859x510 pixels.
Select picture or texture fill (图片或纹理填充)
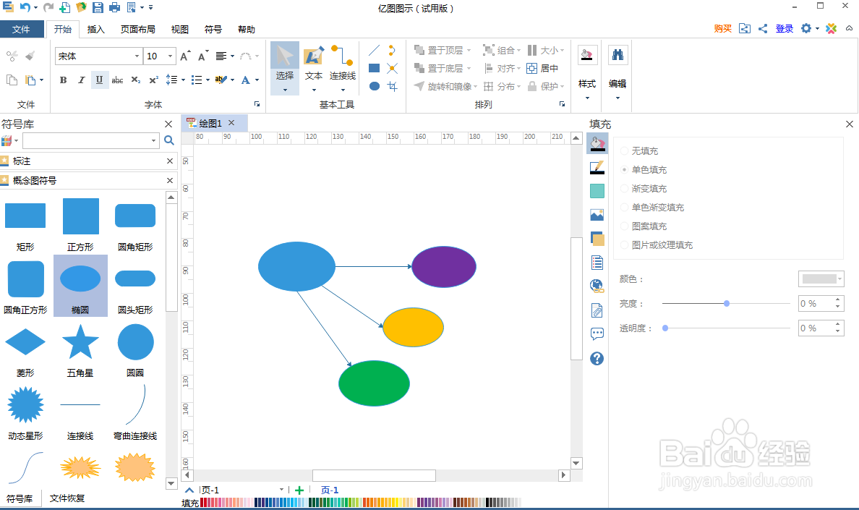[657, 245]
